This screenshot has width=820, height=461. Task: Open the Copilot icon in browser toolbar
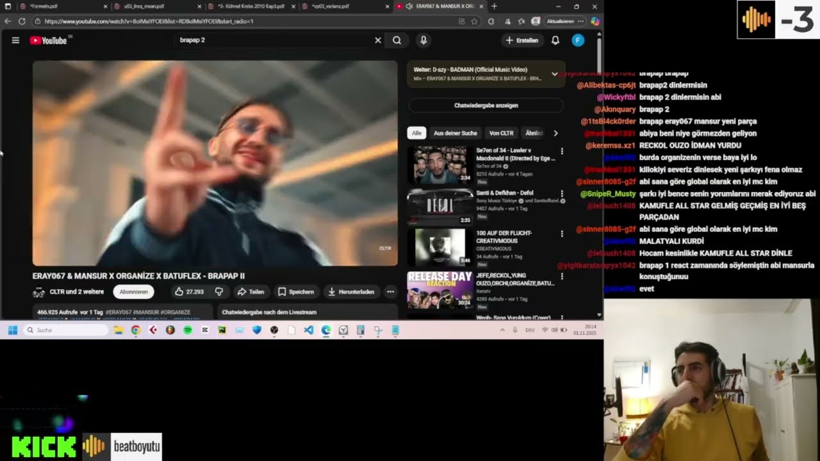595,21
